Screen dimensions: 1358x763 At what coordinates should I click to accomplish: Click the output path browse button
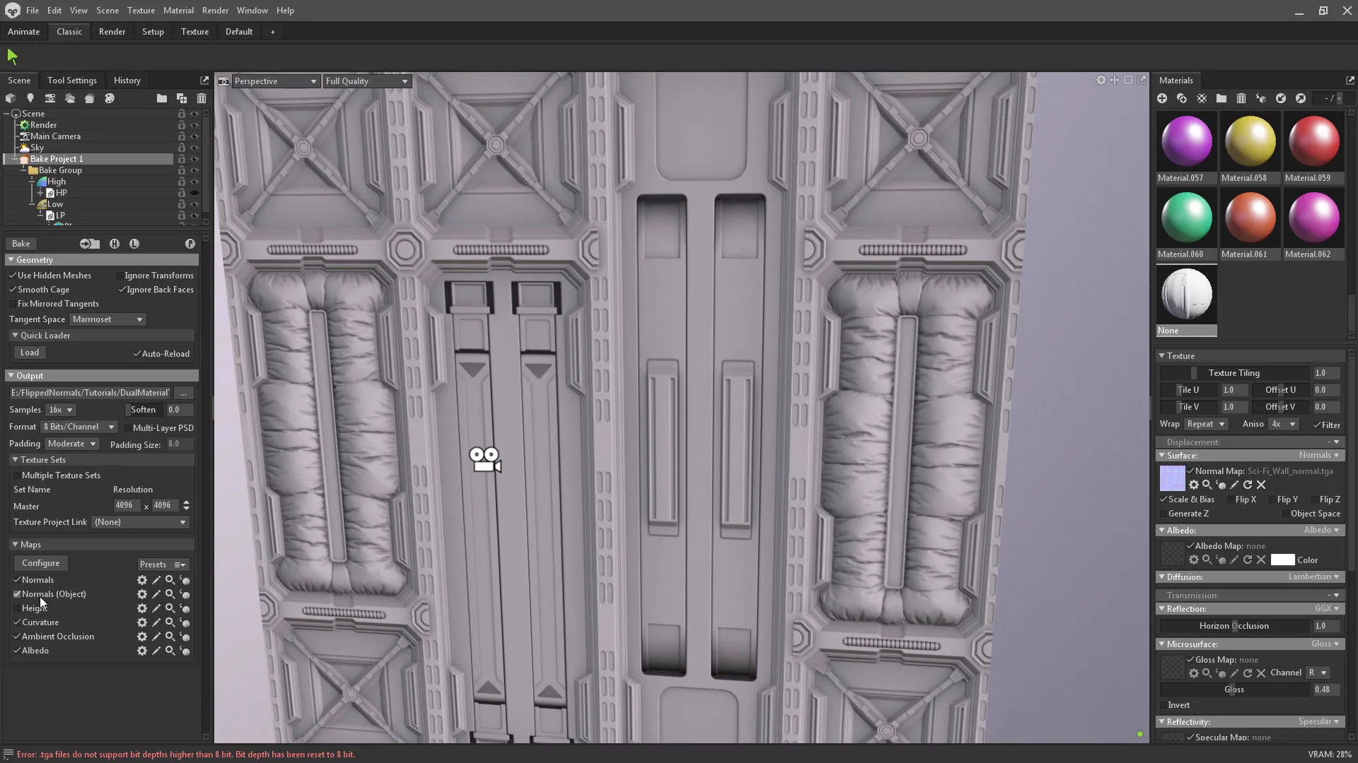click(x=184, y=393)
